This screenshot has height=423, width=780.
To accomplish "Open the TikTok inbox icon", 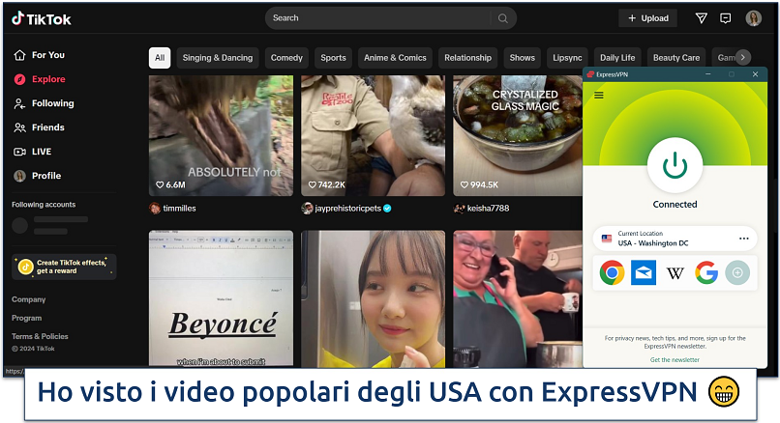I will coord(725,18).
